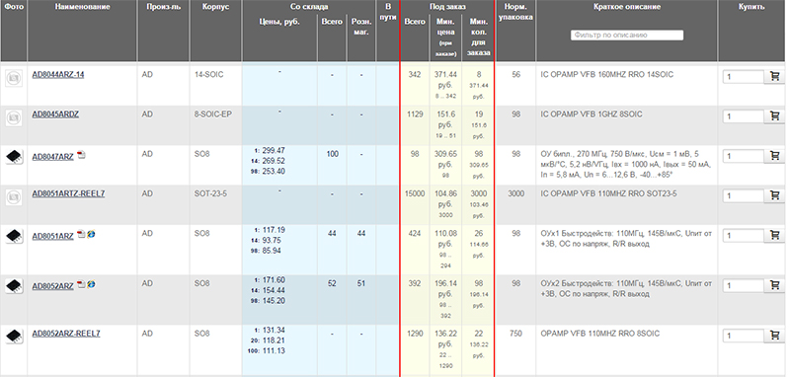Open PDF datasheet icon next to AD8052ARZ
The height and width of the screenshot is (377, 790).
point(81,285)
